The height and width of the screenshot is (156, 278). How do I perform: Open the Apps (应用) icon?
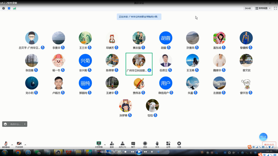pyautogui.click(x=168, y=144)
